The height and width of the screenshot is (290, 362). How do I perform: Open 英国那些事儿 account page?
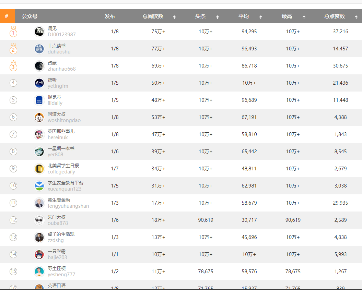[61, 131]
